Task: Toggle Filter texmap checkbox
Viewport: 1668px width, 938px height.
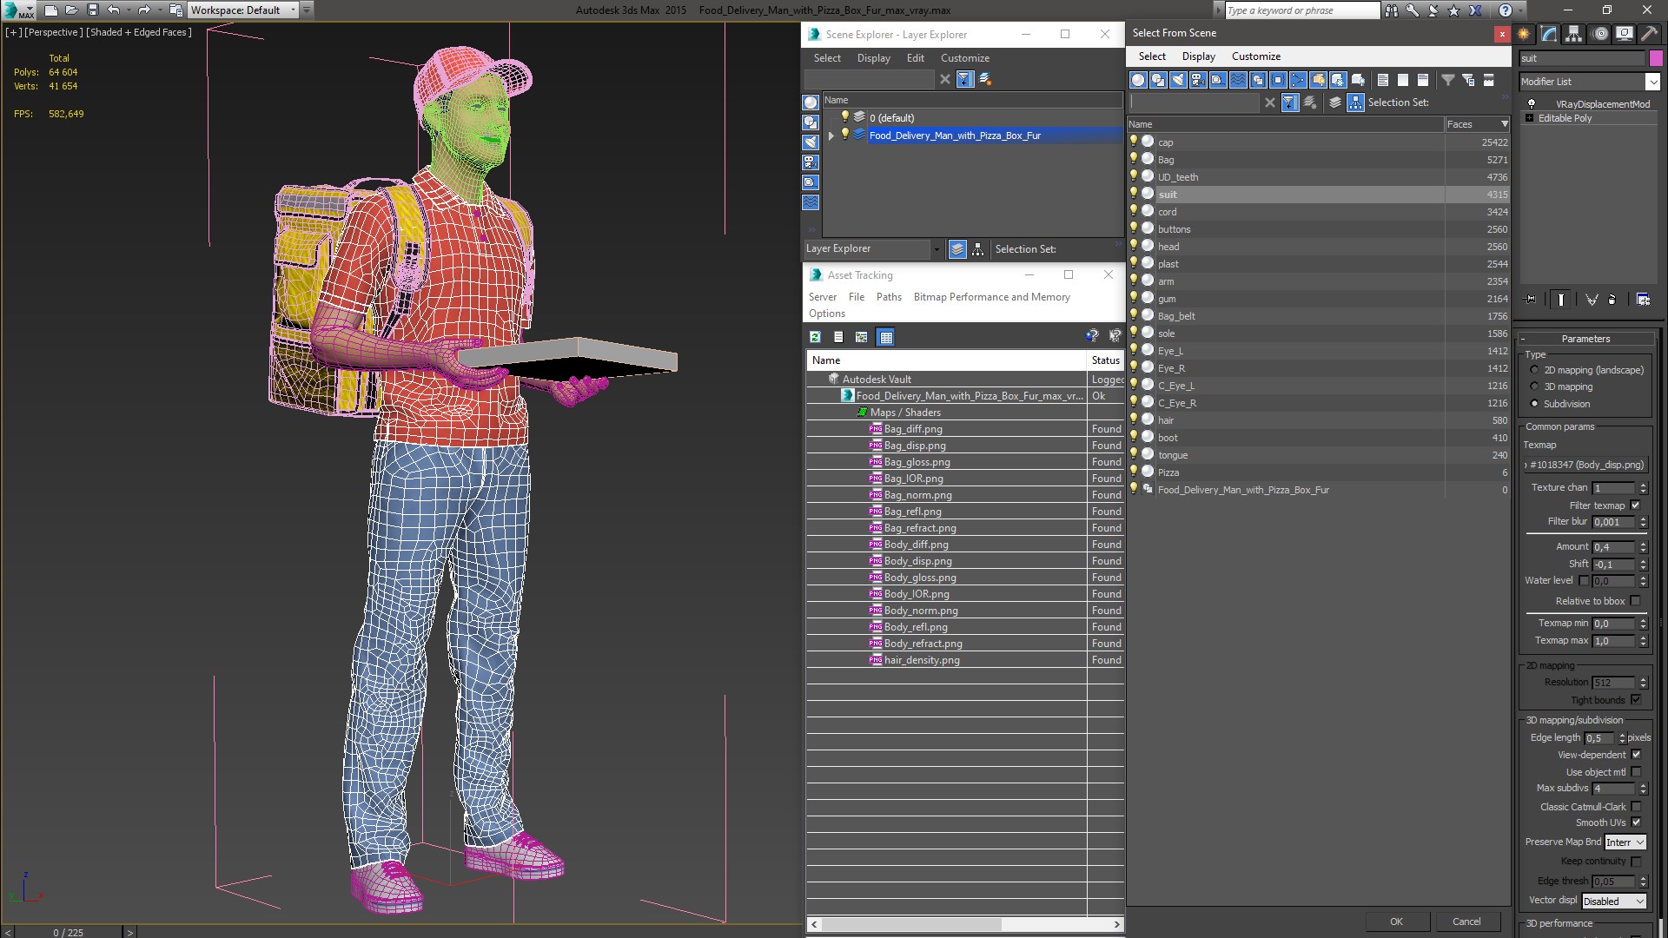Action: click(x=1636, y=505)
